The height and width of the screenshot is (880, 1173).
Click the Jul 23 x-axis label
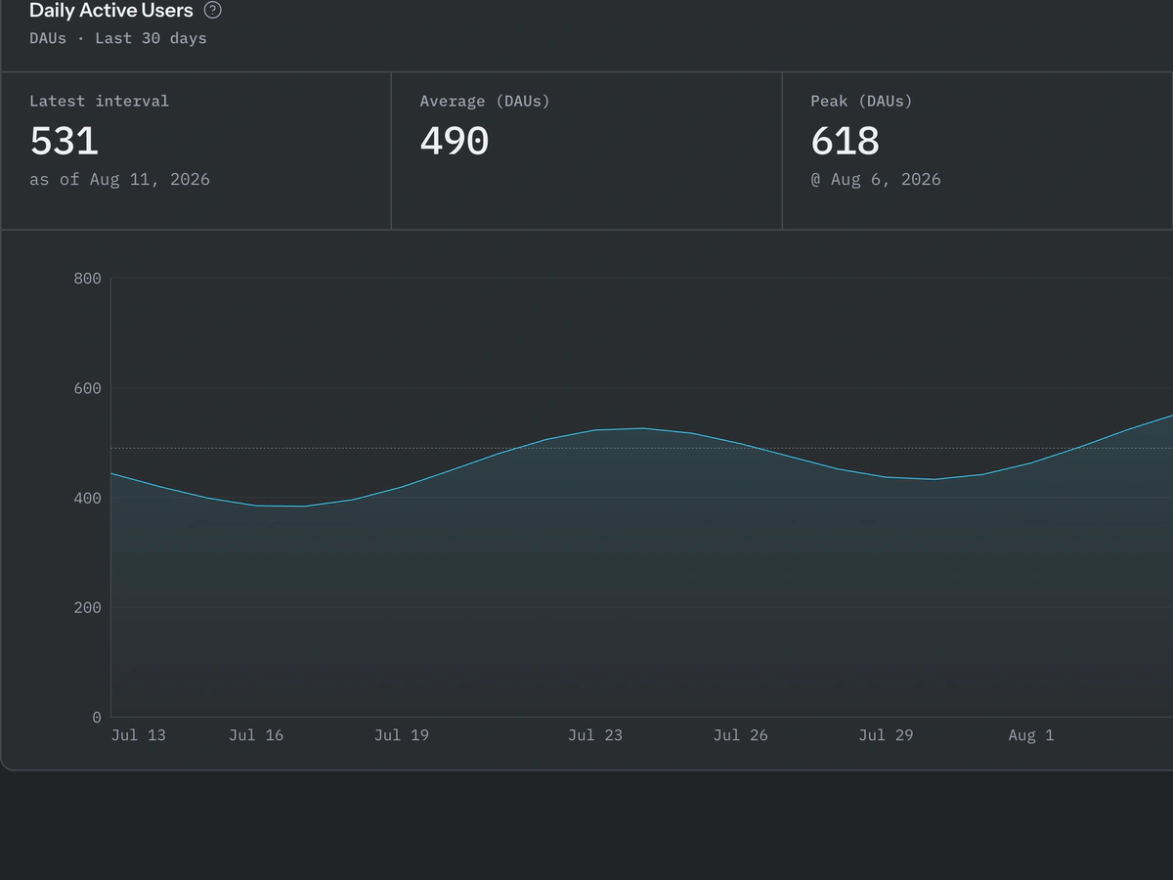coord(595,735)
